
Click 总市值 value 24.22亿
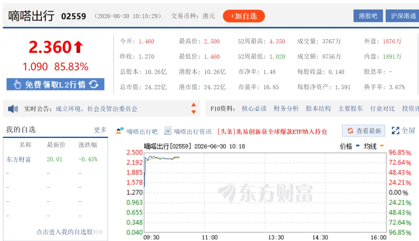[156, 87]
